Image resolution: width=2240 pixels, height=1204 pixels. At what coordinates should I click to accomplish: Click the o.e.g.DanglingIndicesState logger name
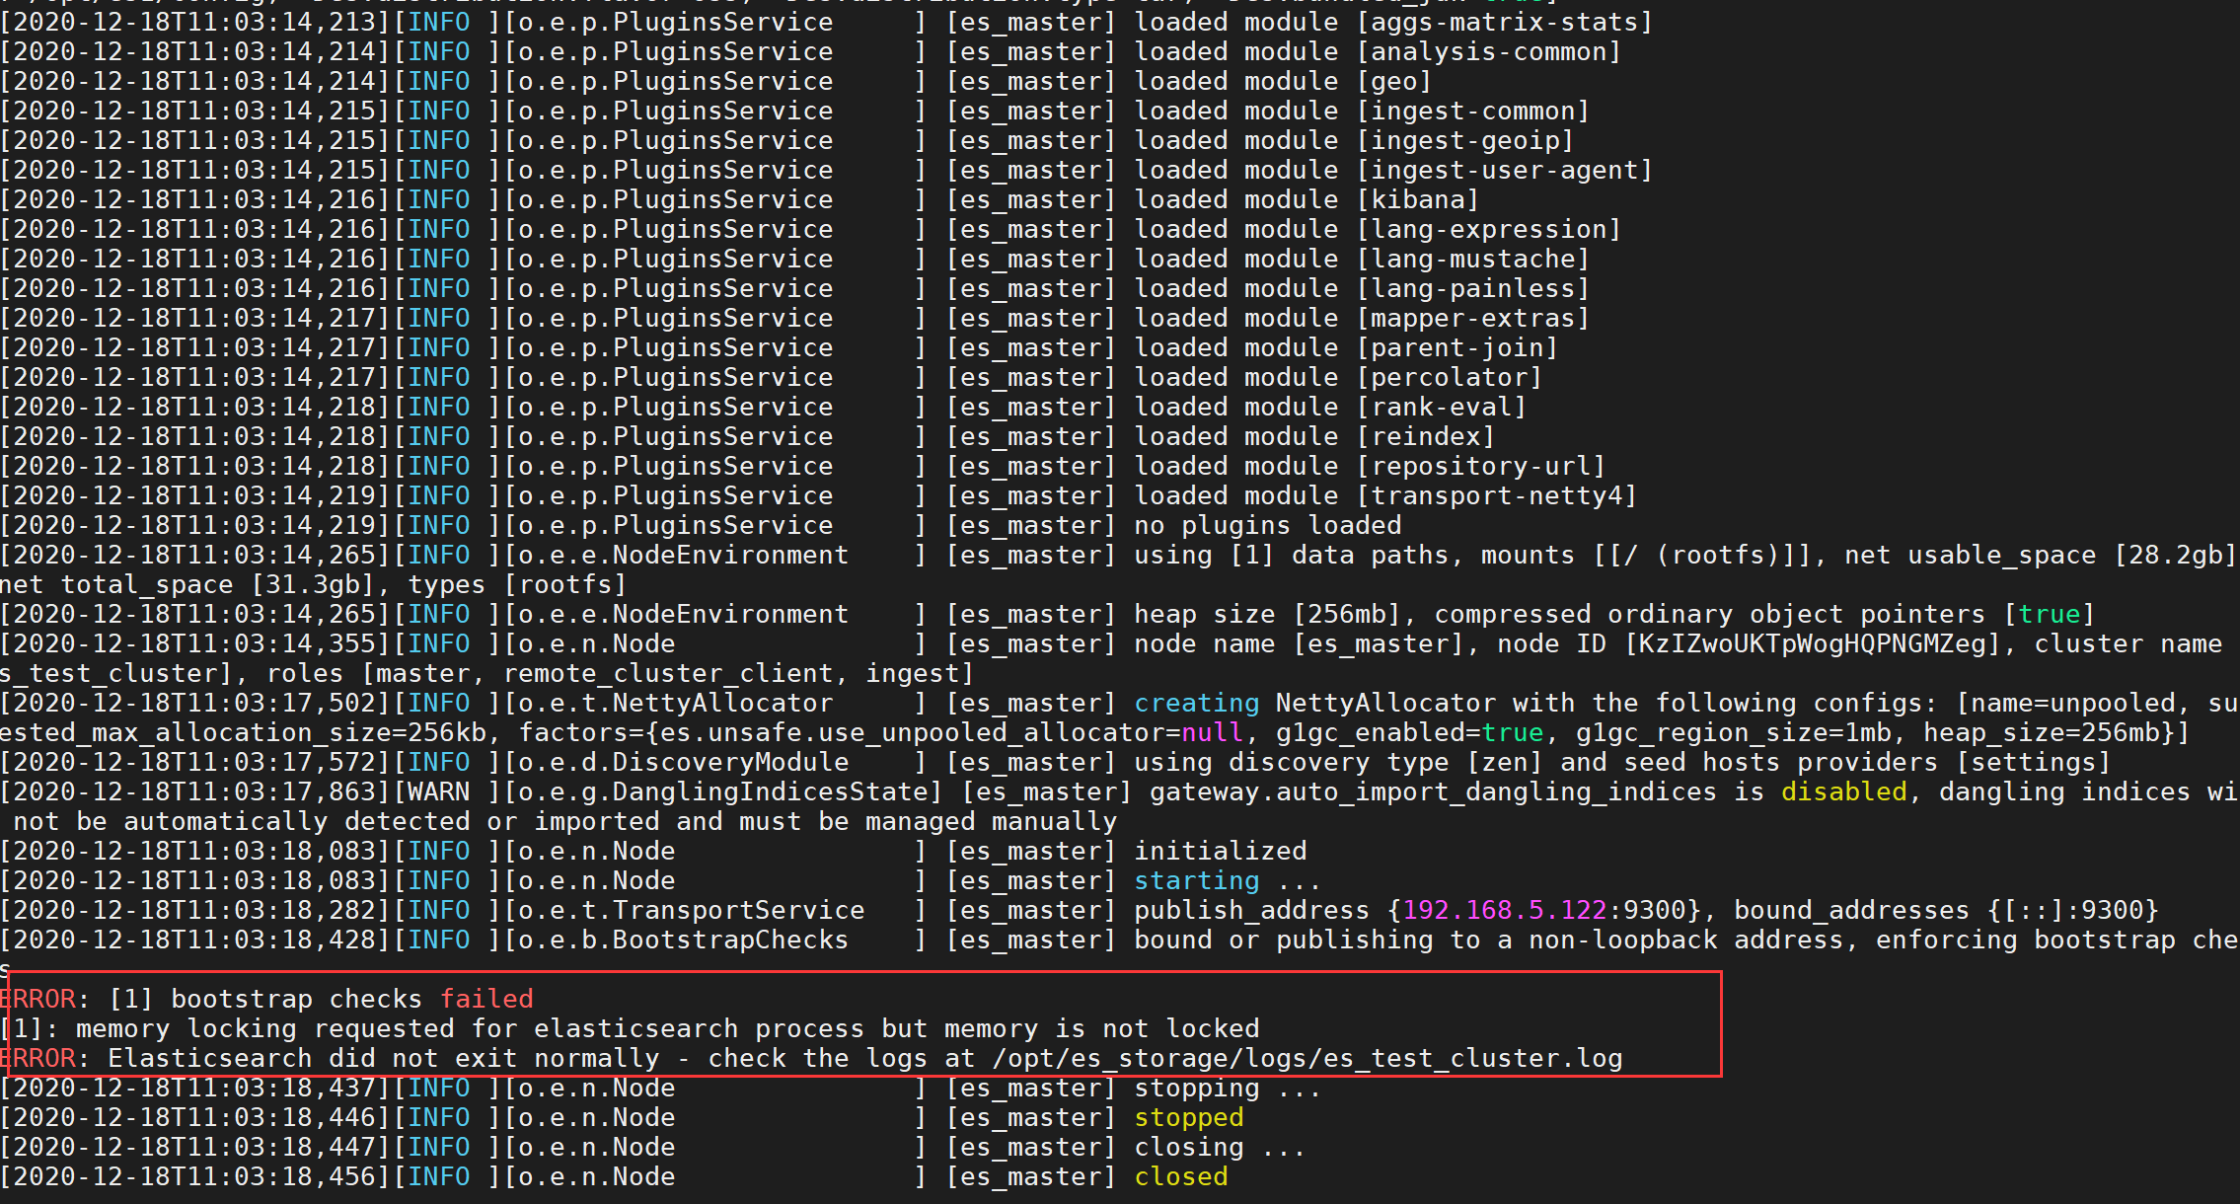[723, 791]
